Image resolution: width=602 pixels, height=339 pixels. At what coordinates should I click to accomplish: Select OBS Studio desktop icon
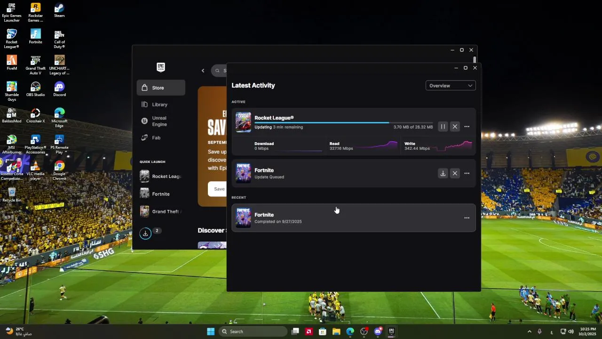pyautogui.click(x=35, y=89)
